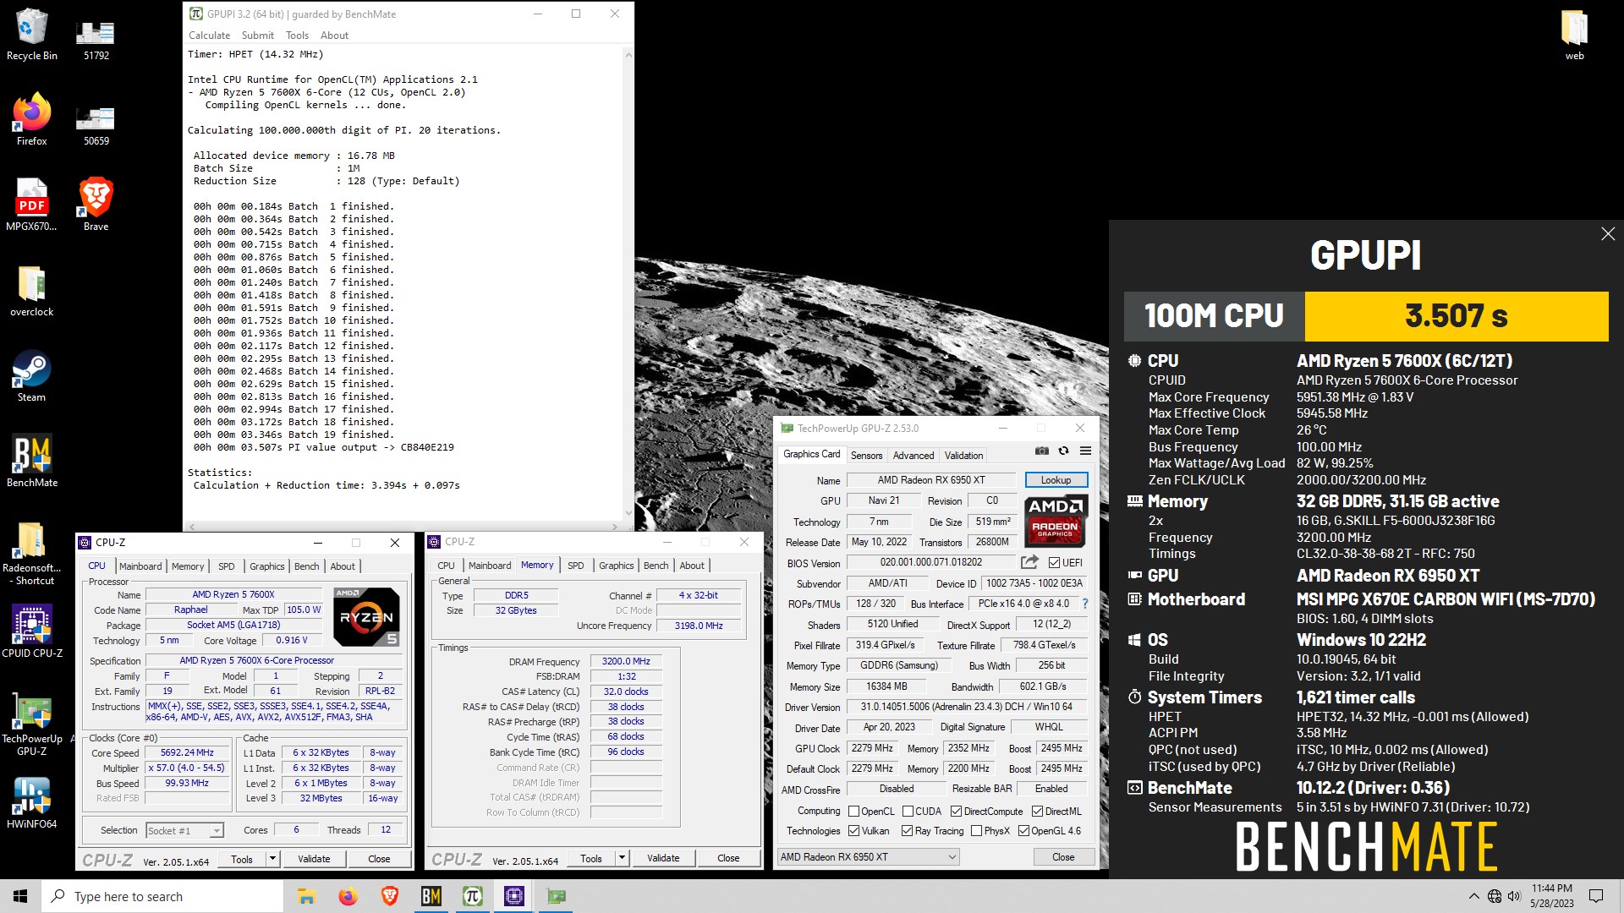Click the Close button in GPU-Z
Screen dimensions: 1624x913
1063,857
